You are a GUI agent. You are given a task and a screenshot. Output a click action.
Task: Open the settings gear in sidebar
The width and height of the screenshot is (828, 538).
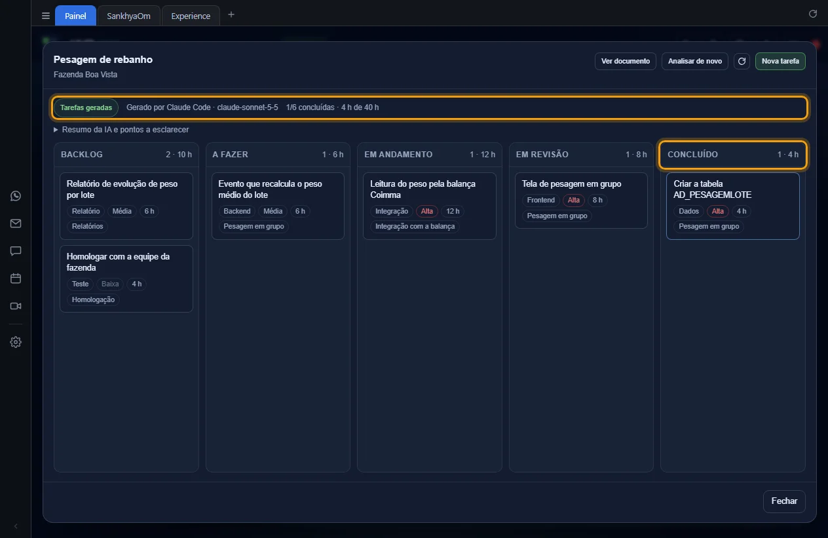pyautogui.click(x=16, y=342)
